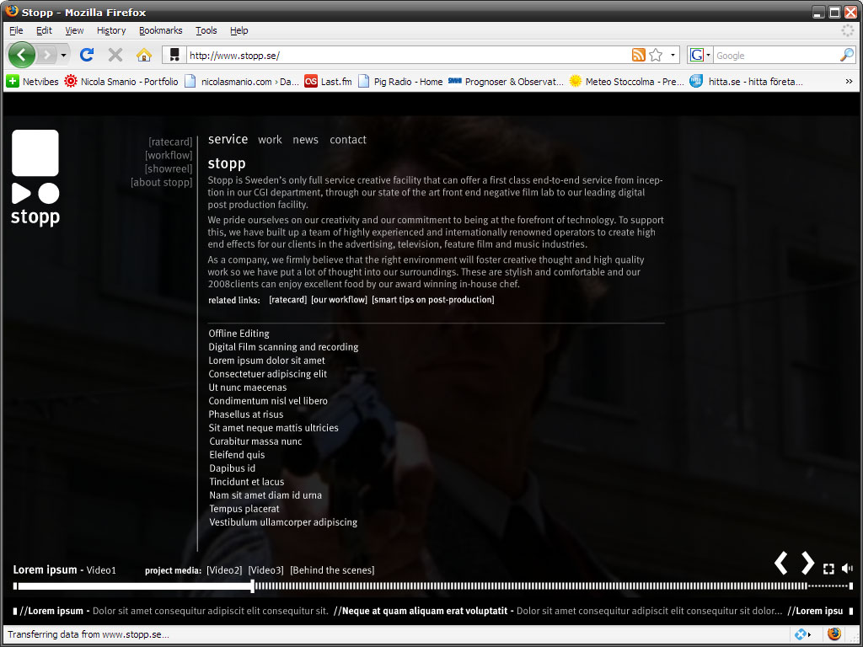
Task: Click Curabitur massa nunc list item
Action: pos(255,441)
